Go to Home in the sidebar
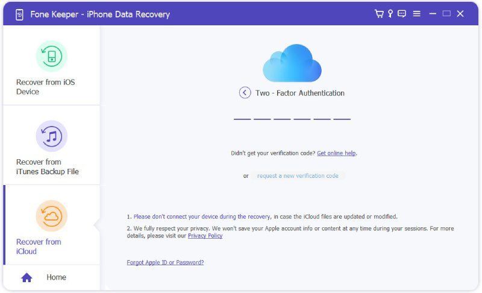 click(56, 277)
